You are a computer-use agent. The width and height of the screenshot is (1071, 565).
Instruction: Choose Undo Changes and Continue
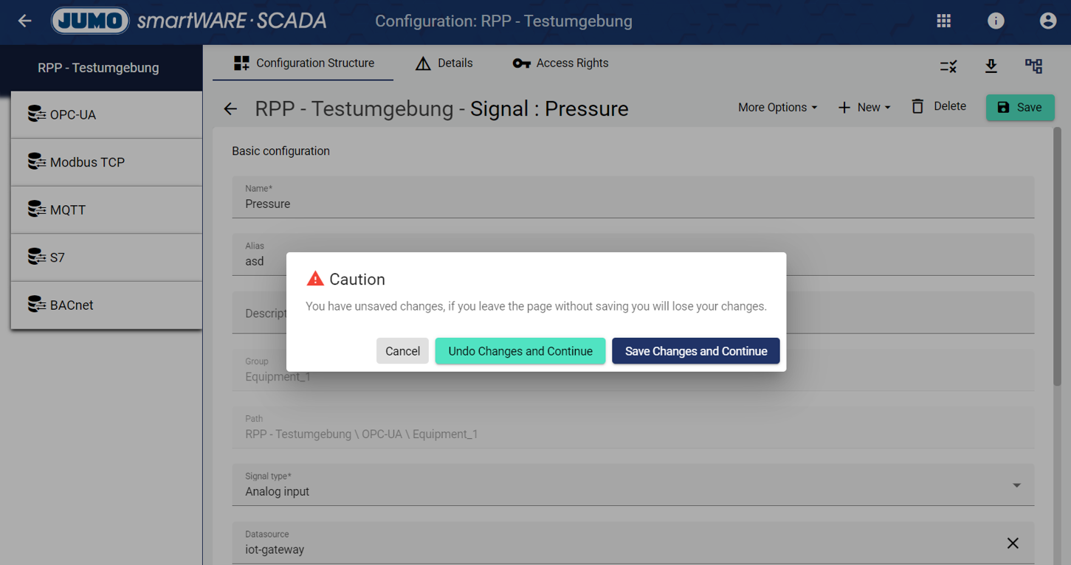click(520, 351)
